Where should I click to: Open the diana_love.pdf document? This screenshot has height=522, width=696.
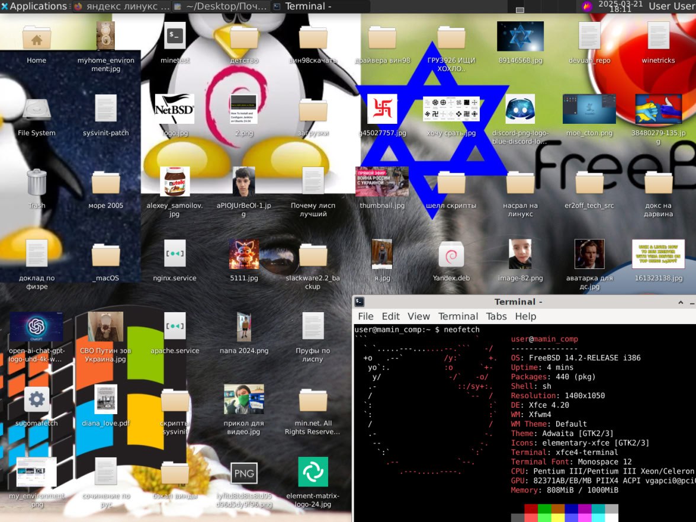105,399
